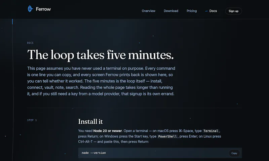Open the Overview page

point(148,11)
